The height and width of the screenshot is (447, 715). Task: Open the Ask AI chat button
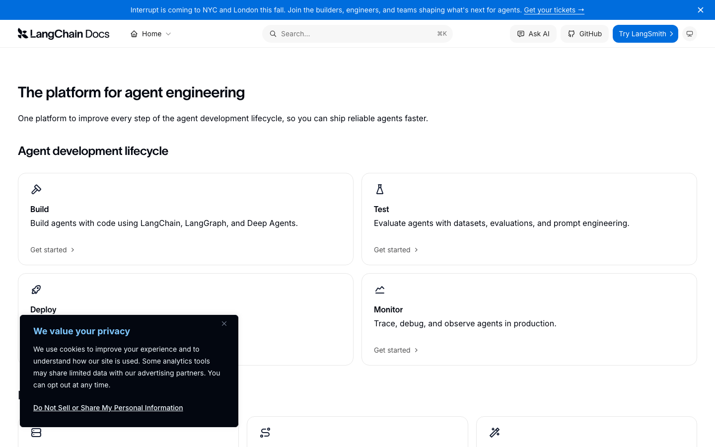coord(533,34)
